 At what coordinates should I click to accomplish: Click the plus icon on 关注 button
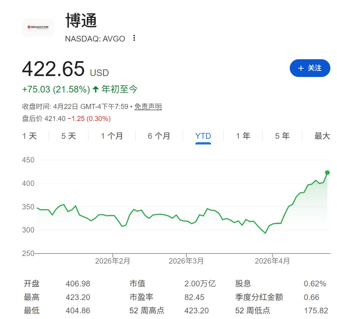(300, 68)
